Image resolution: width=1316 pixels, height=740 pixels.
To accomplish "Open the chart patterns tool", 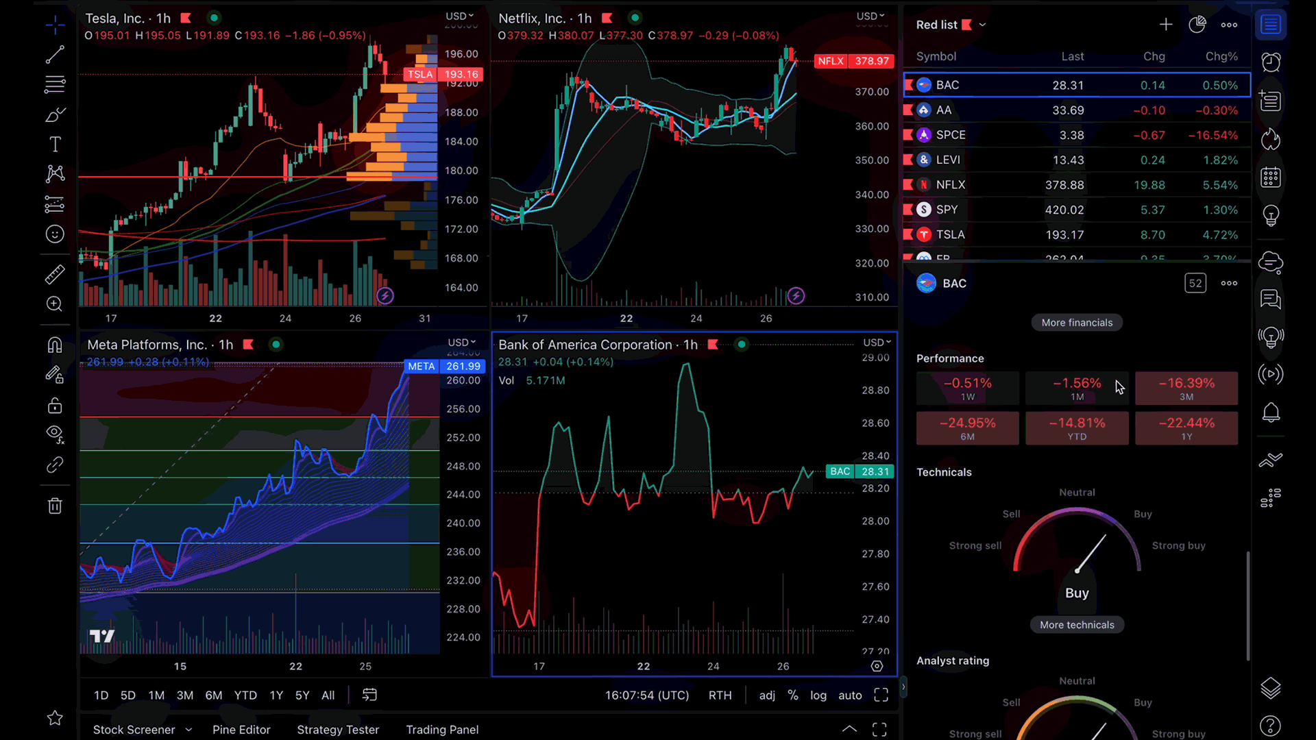I will (x=55, y=174).
